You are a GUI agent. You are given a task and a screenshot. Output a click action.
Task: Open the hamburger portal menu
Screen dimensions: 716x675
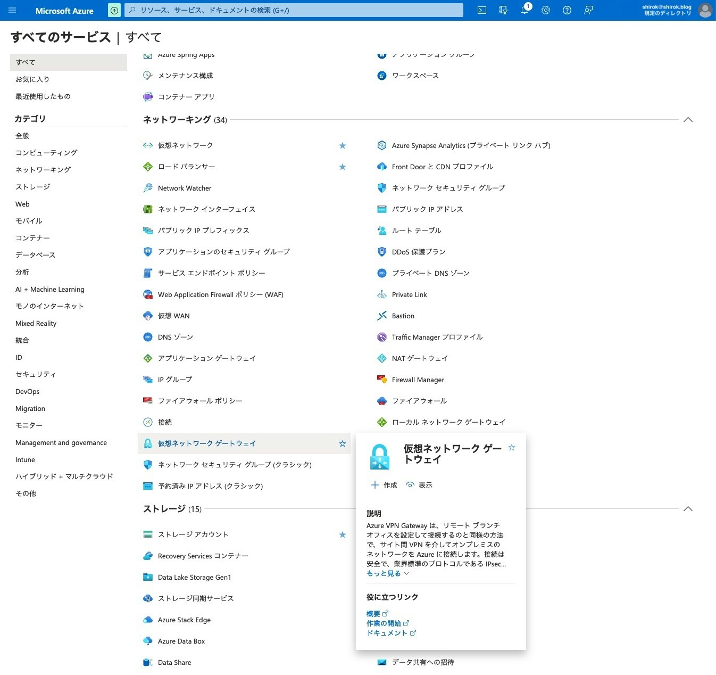12,10
